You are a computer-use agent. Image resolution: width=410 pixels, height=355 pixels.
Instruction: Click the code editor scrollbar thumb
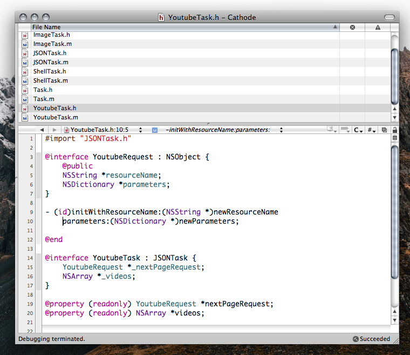[394, 212]
